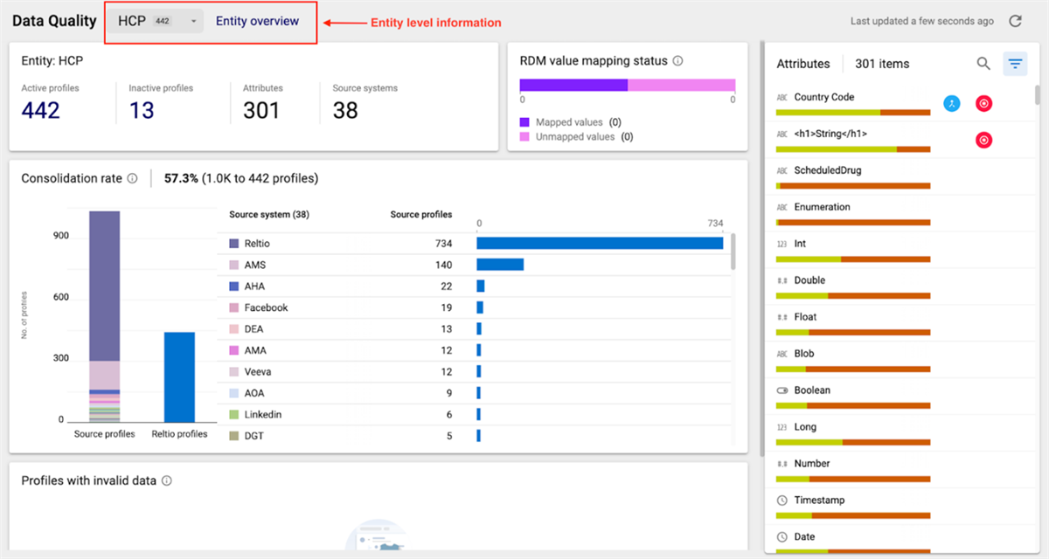Viewport: 1049px width, 559px height.
Task: Click the blue person icon beside Country Code
Action: click(x=952, y=103)
